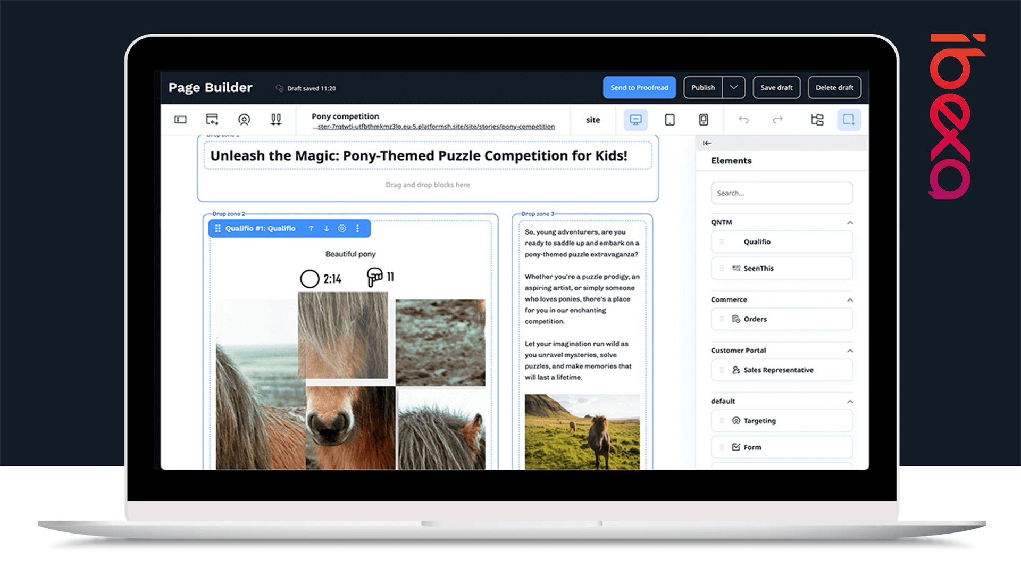
Task: Open the Publish dropdown arrow
Action: [734, 88]
